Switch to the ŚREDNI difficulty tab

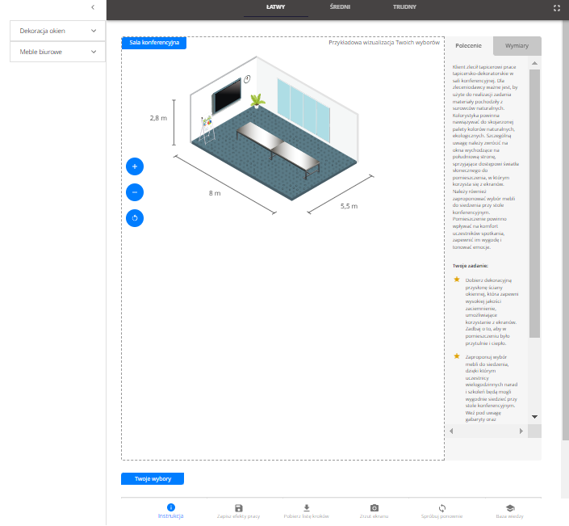[340, 6]
